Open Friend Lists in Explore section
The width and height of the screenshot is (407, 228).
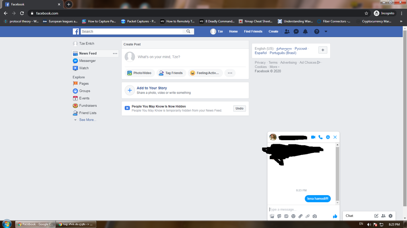coord(87,113)
